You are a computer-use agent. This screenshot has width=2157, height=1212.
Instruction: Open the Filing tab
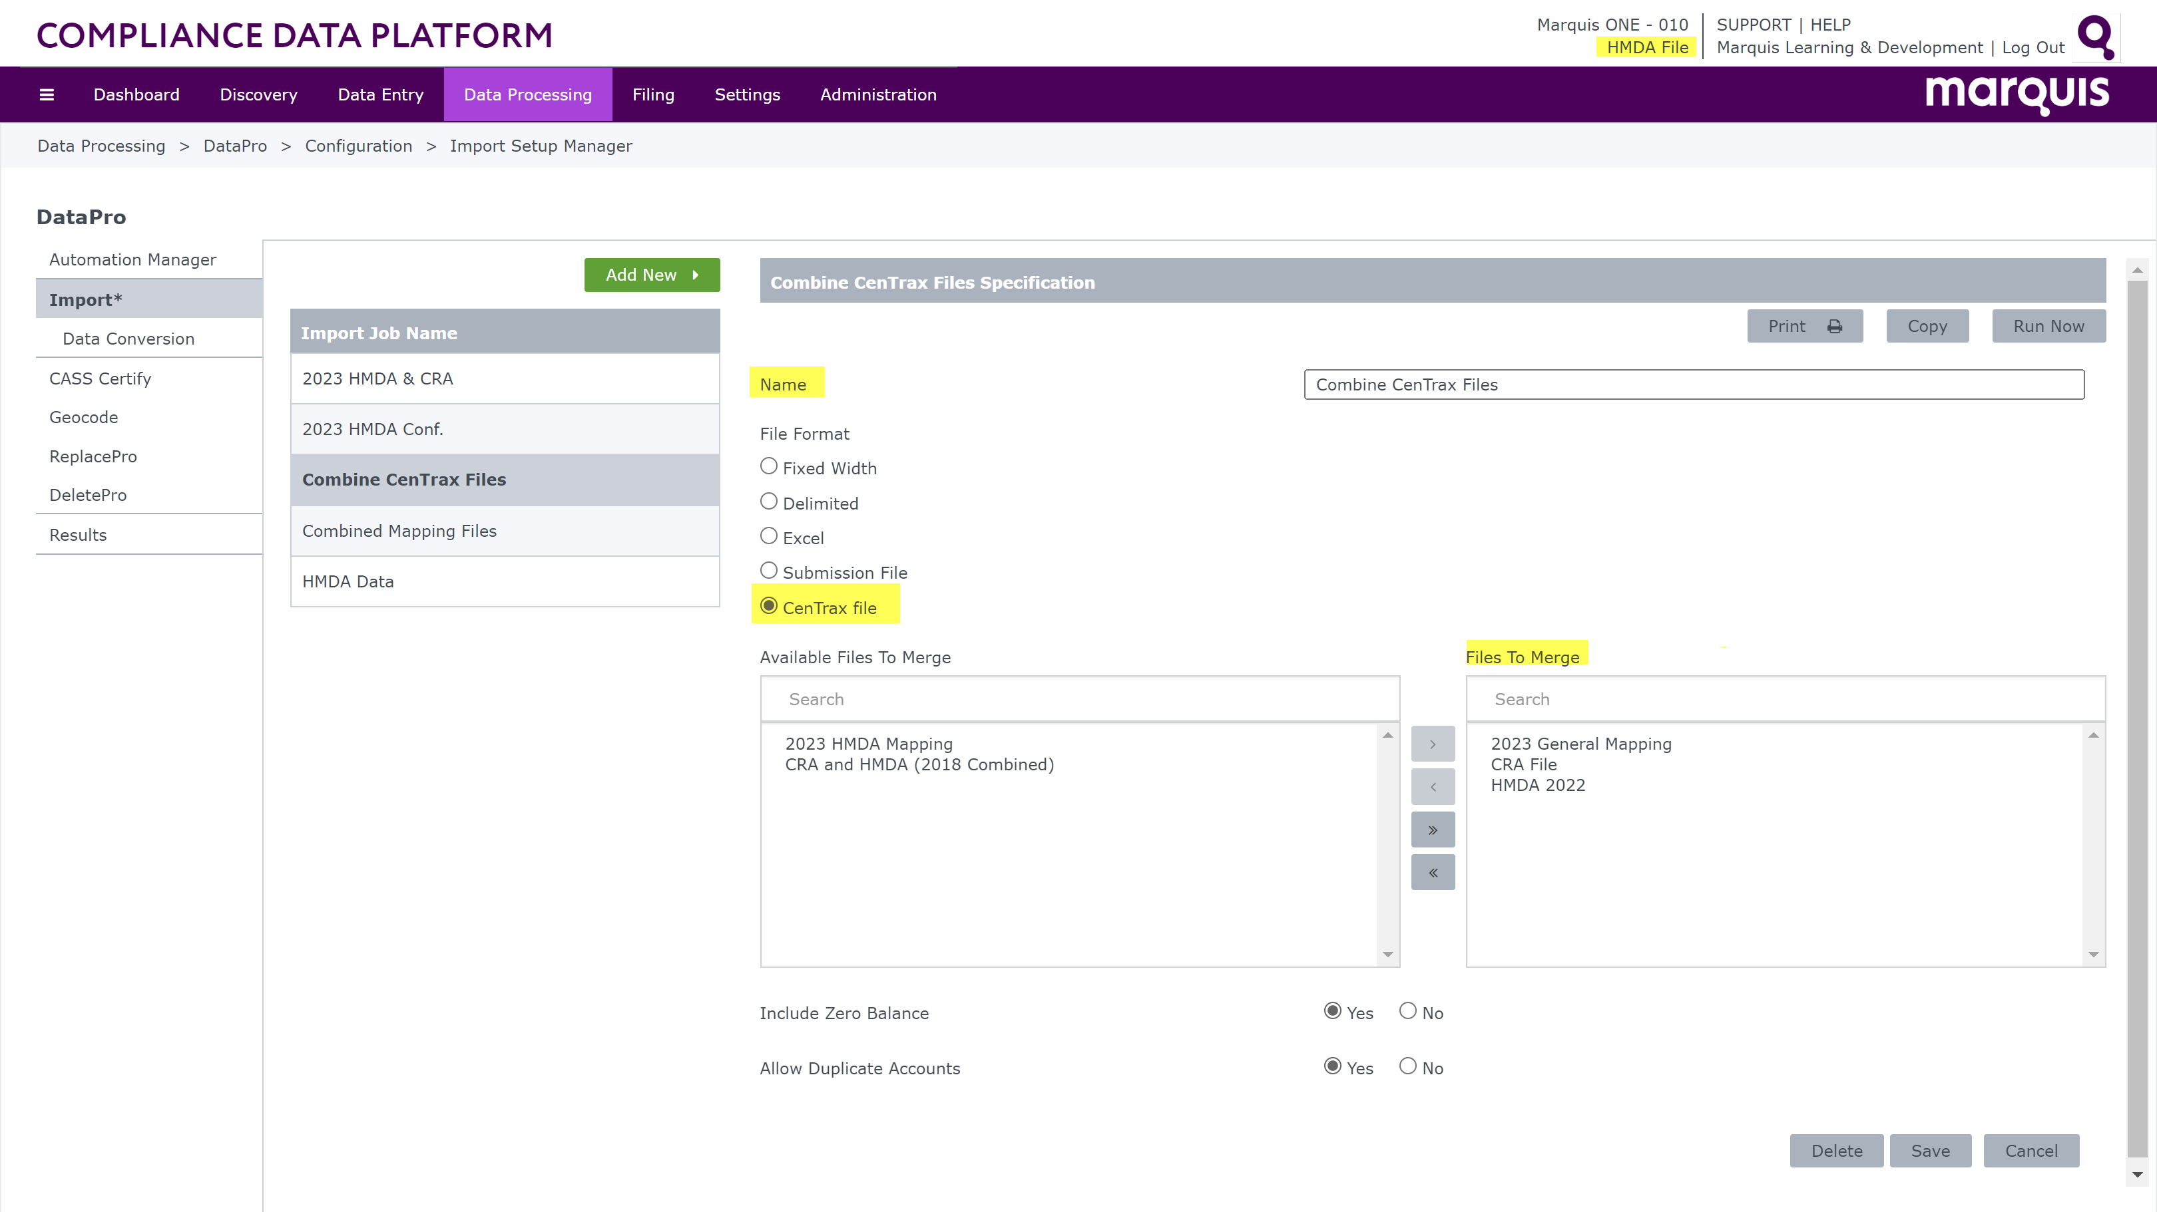[653, 94]
